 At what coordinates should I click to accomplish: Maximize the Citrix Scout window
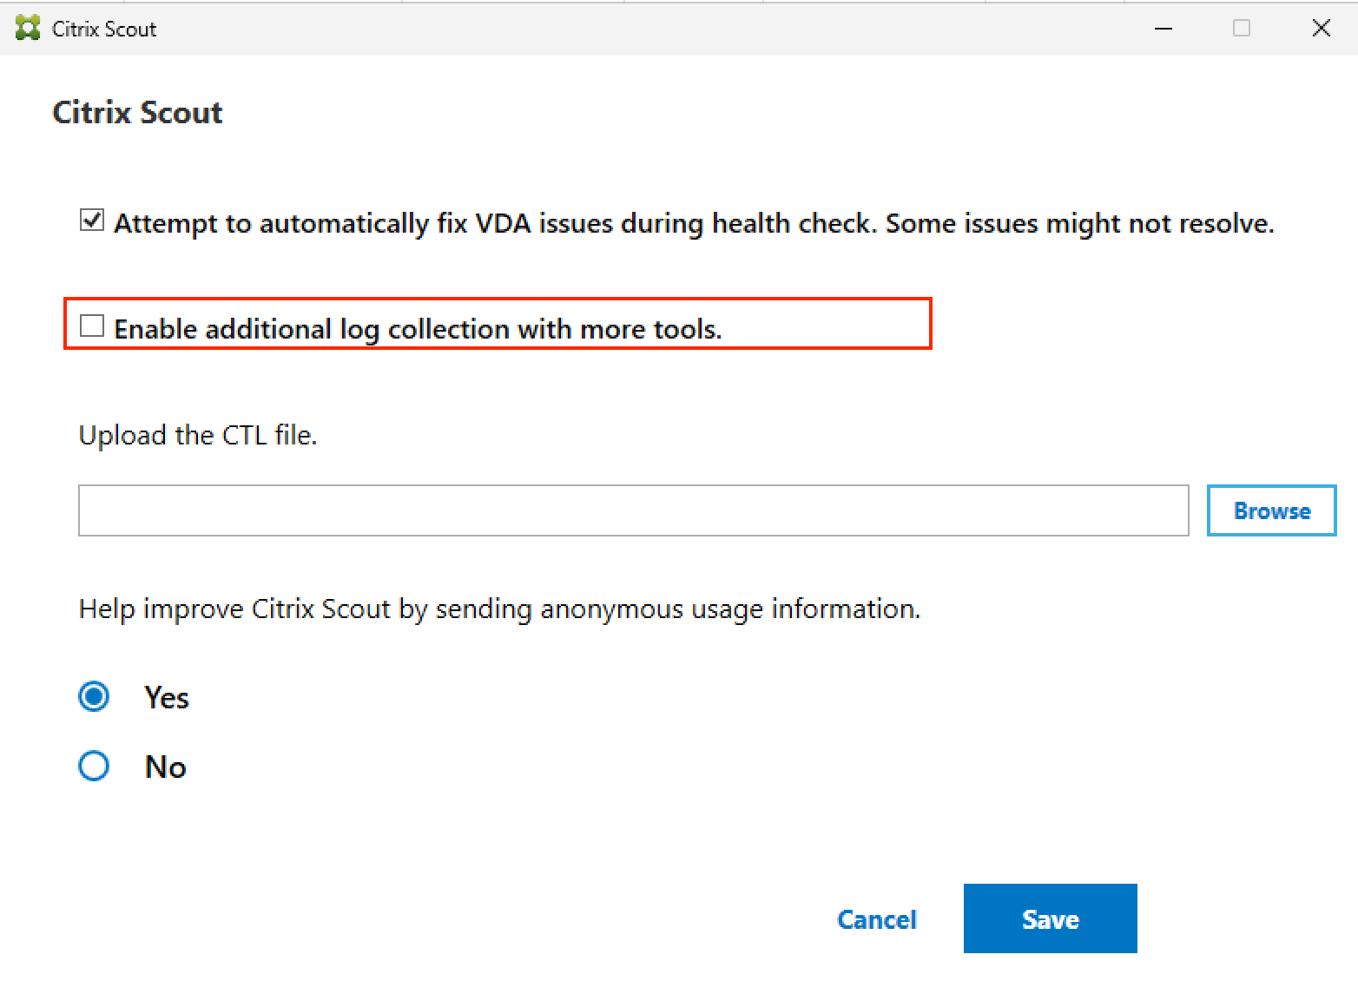1242,28
